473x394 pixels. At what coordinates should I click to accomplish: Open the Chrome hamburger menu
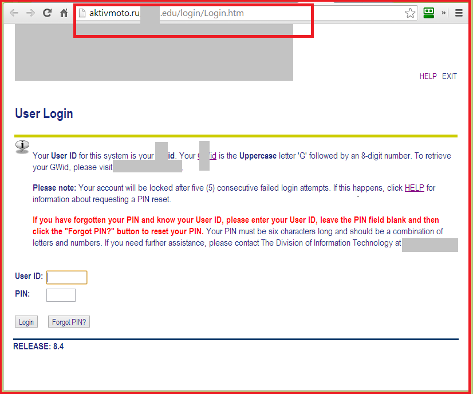tap(459, 13)
